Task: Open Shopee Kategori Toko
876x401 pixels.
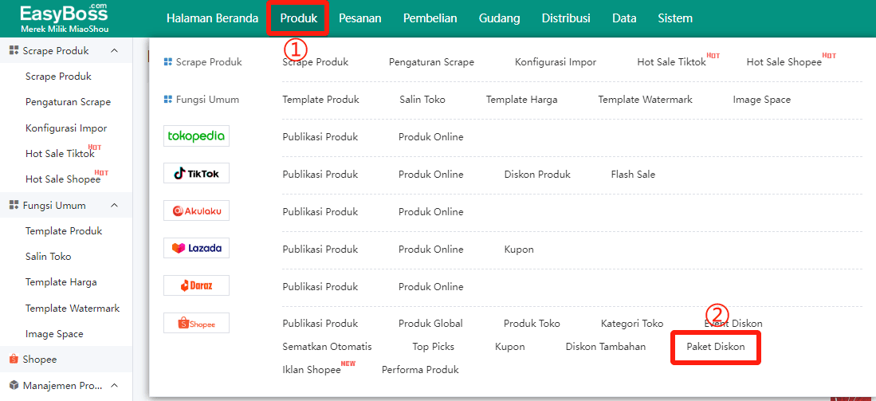Action: coord(632,324)
